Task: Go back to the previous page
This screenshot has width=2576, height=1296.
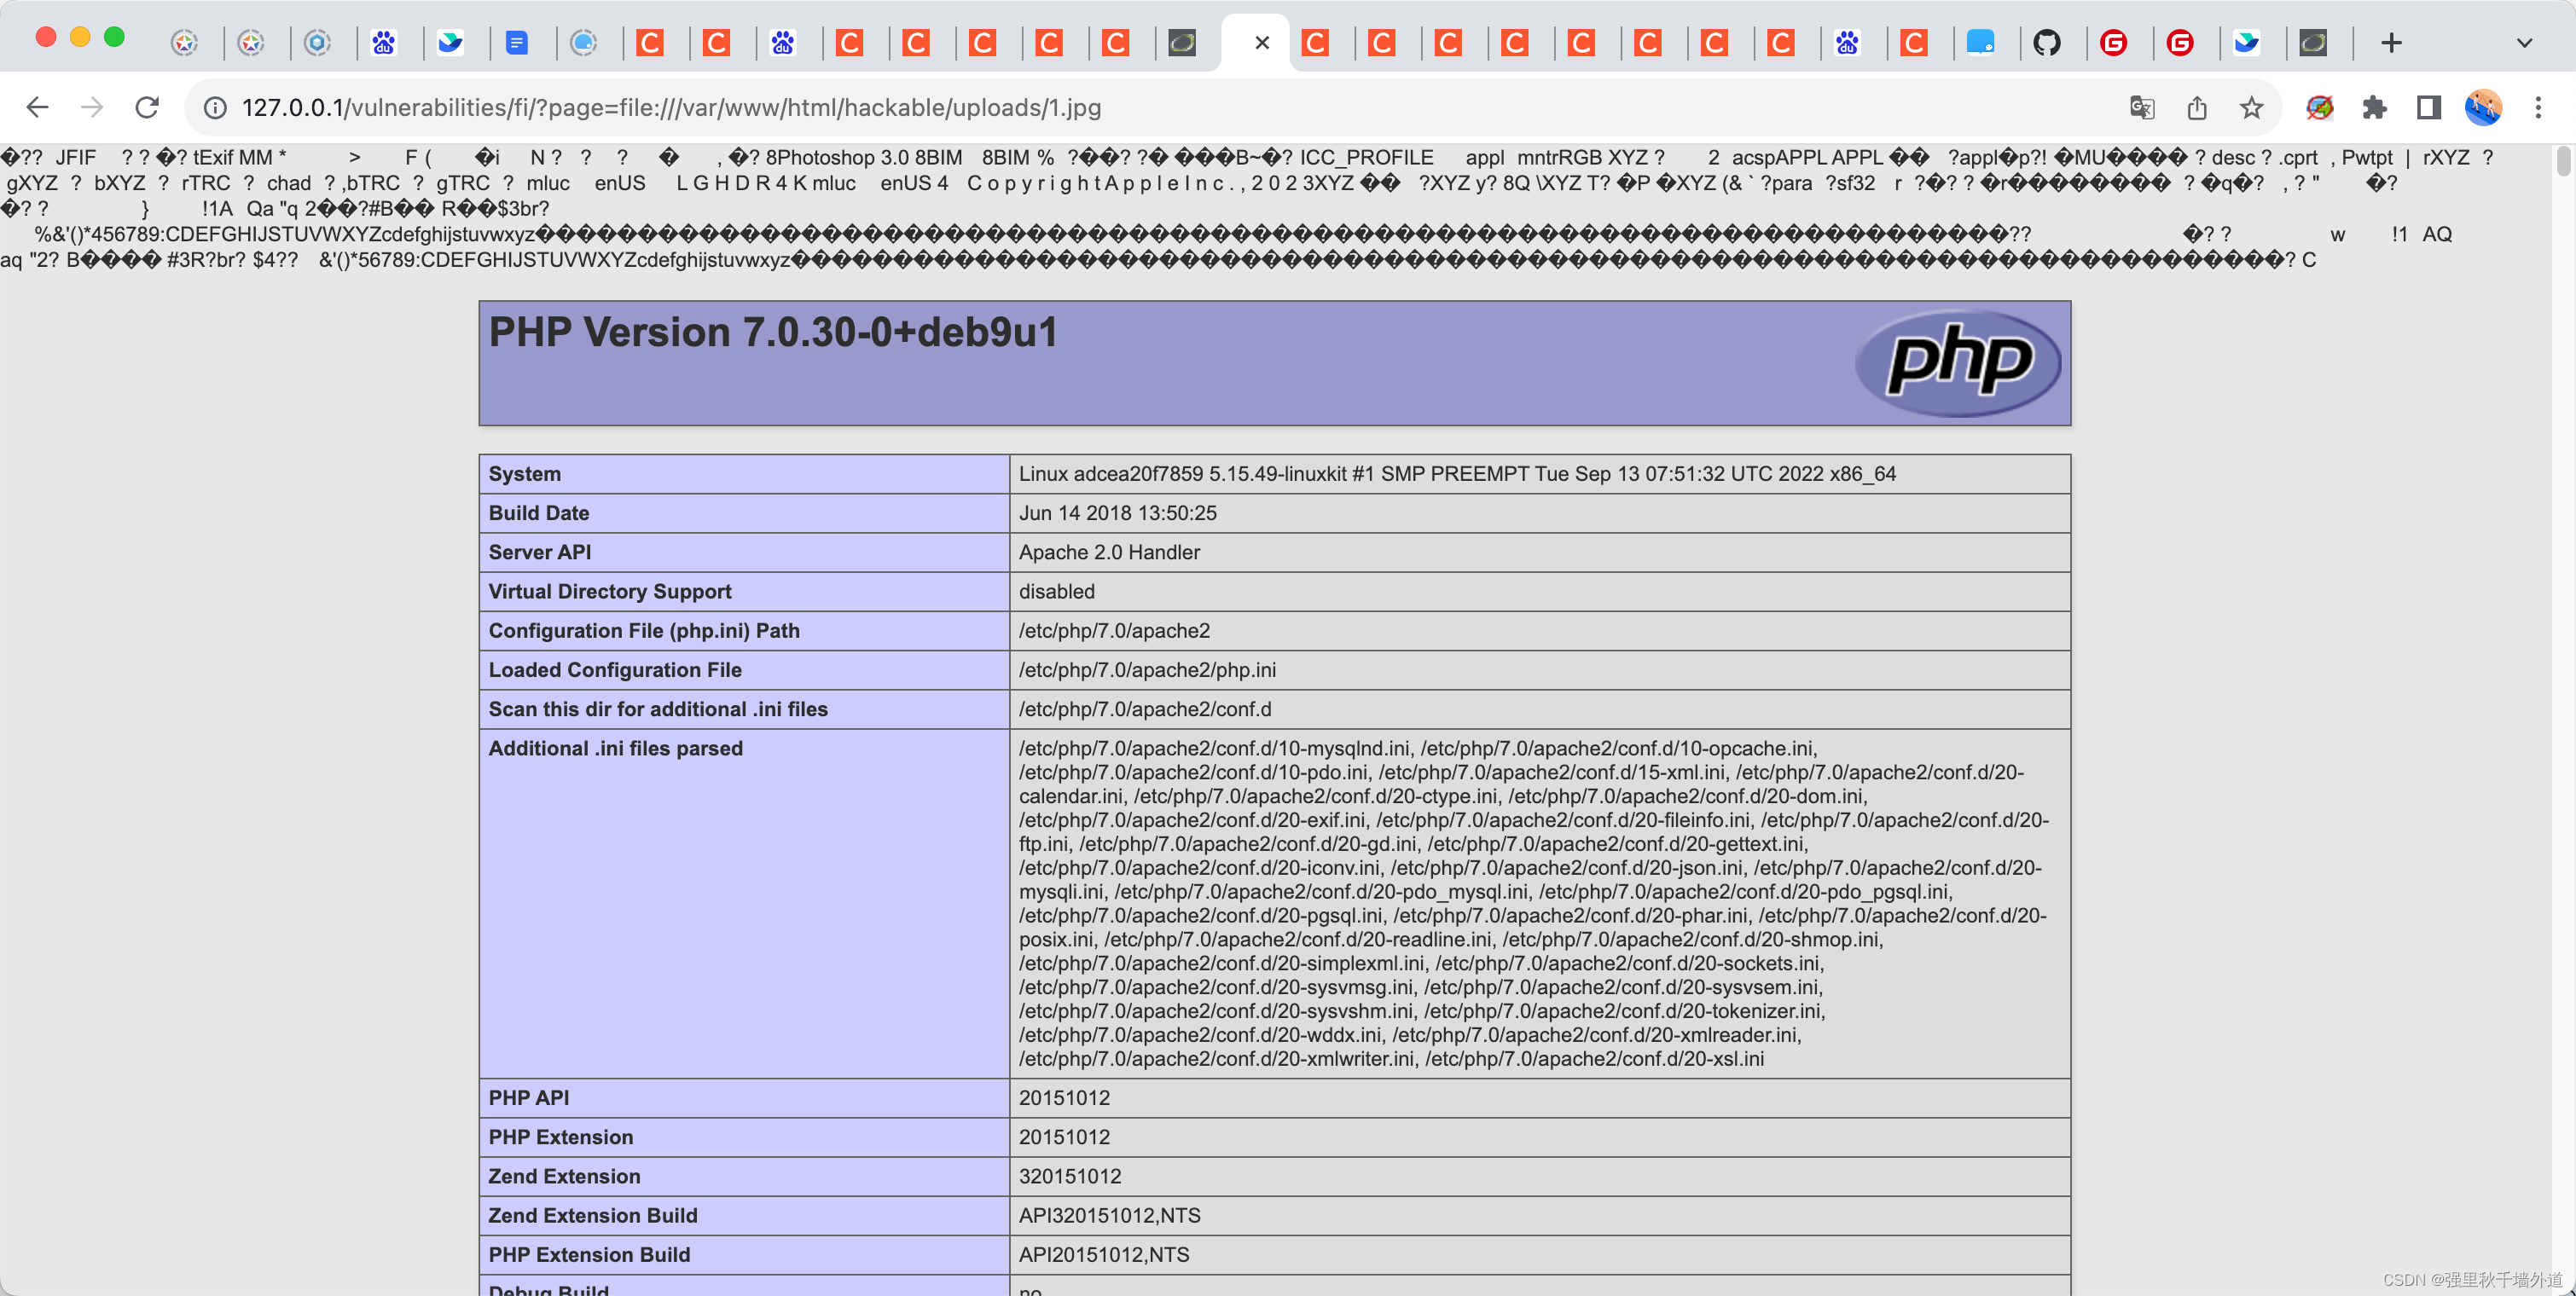Action: (37, 107)
